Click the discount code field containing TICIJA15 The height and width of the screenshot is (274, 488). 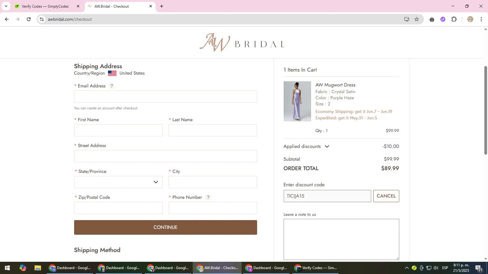[x=327, y=196]
